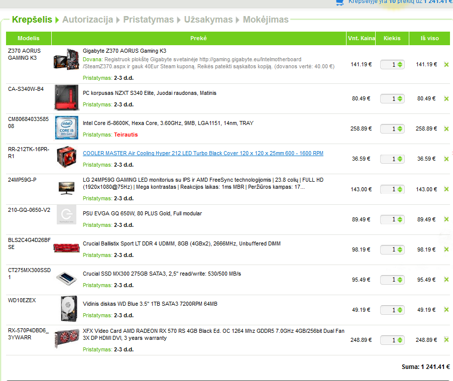453x381 pixels.
Task: Open the Cooler Master Hyper 212 product link
Action: (203, 153)
